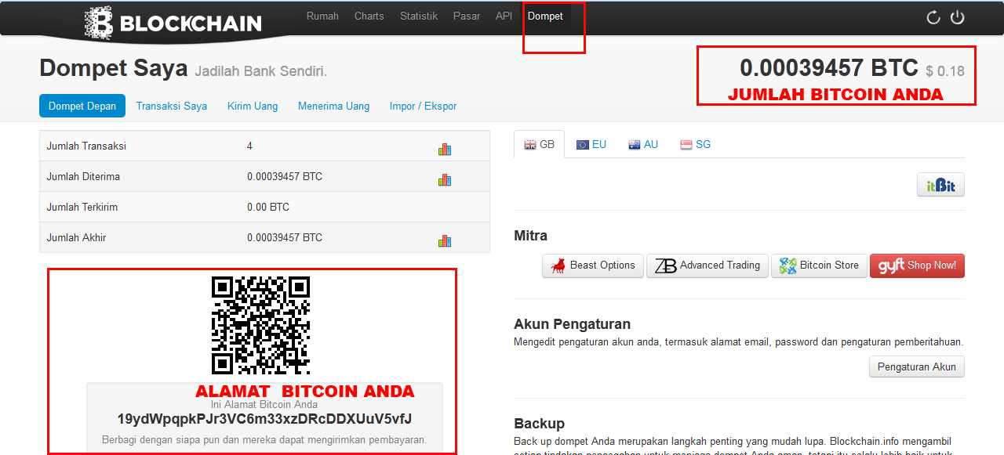The height and width of the screenshot is (455, 1004).
Task: Select the SG region tab
Action: coord(695,144)
